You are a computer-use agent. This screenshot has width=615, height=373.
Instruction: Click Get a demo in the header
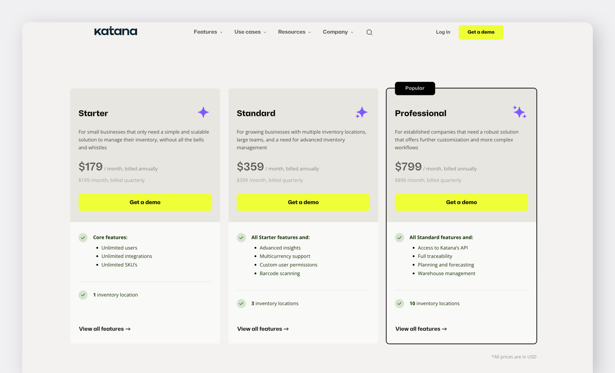tap(481, 32)
